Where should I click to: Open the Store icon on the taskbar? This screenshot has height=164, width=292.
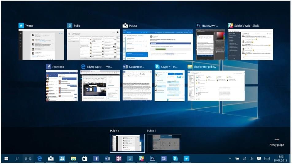85,158
